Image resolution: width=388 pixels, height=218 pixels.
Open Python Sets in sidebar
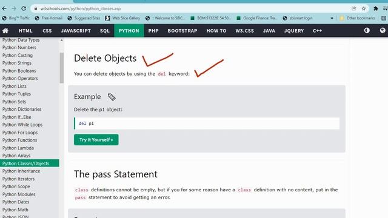(x=14, y=102)
